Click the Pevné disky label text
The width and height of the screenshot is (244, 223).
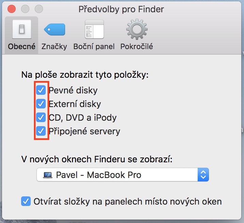(x=73, y=90)
